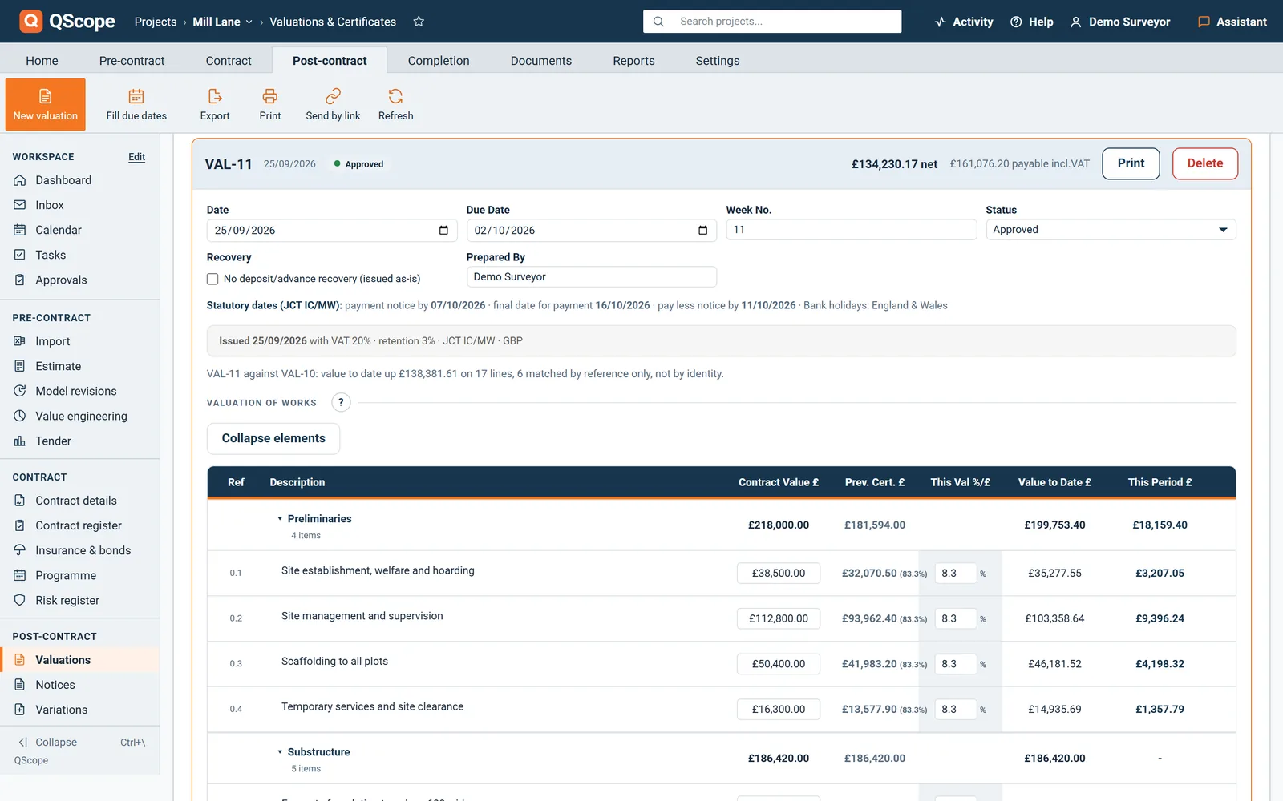
Task: Click Site establishment contract value field
Action: click(779, 574)
